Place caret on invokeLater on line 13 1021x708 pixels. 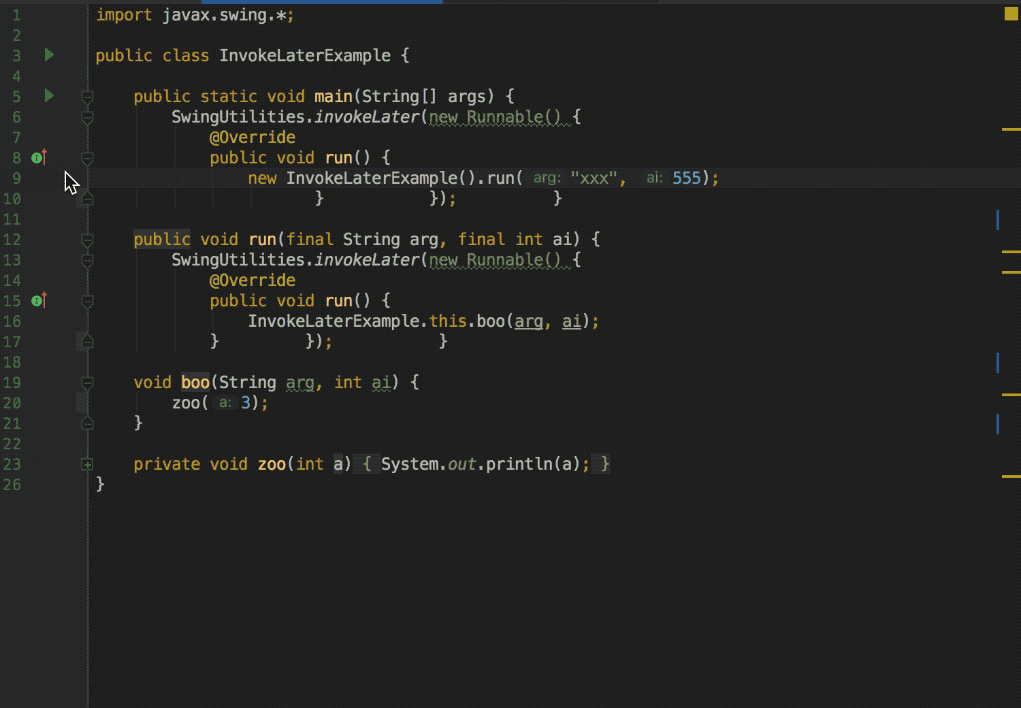point(367,260)
